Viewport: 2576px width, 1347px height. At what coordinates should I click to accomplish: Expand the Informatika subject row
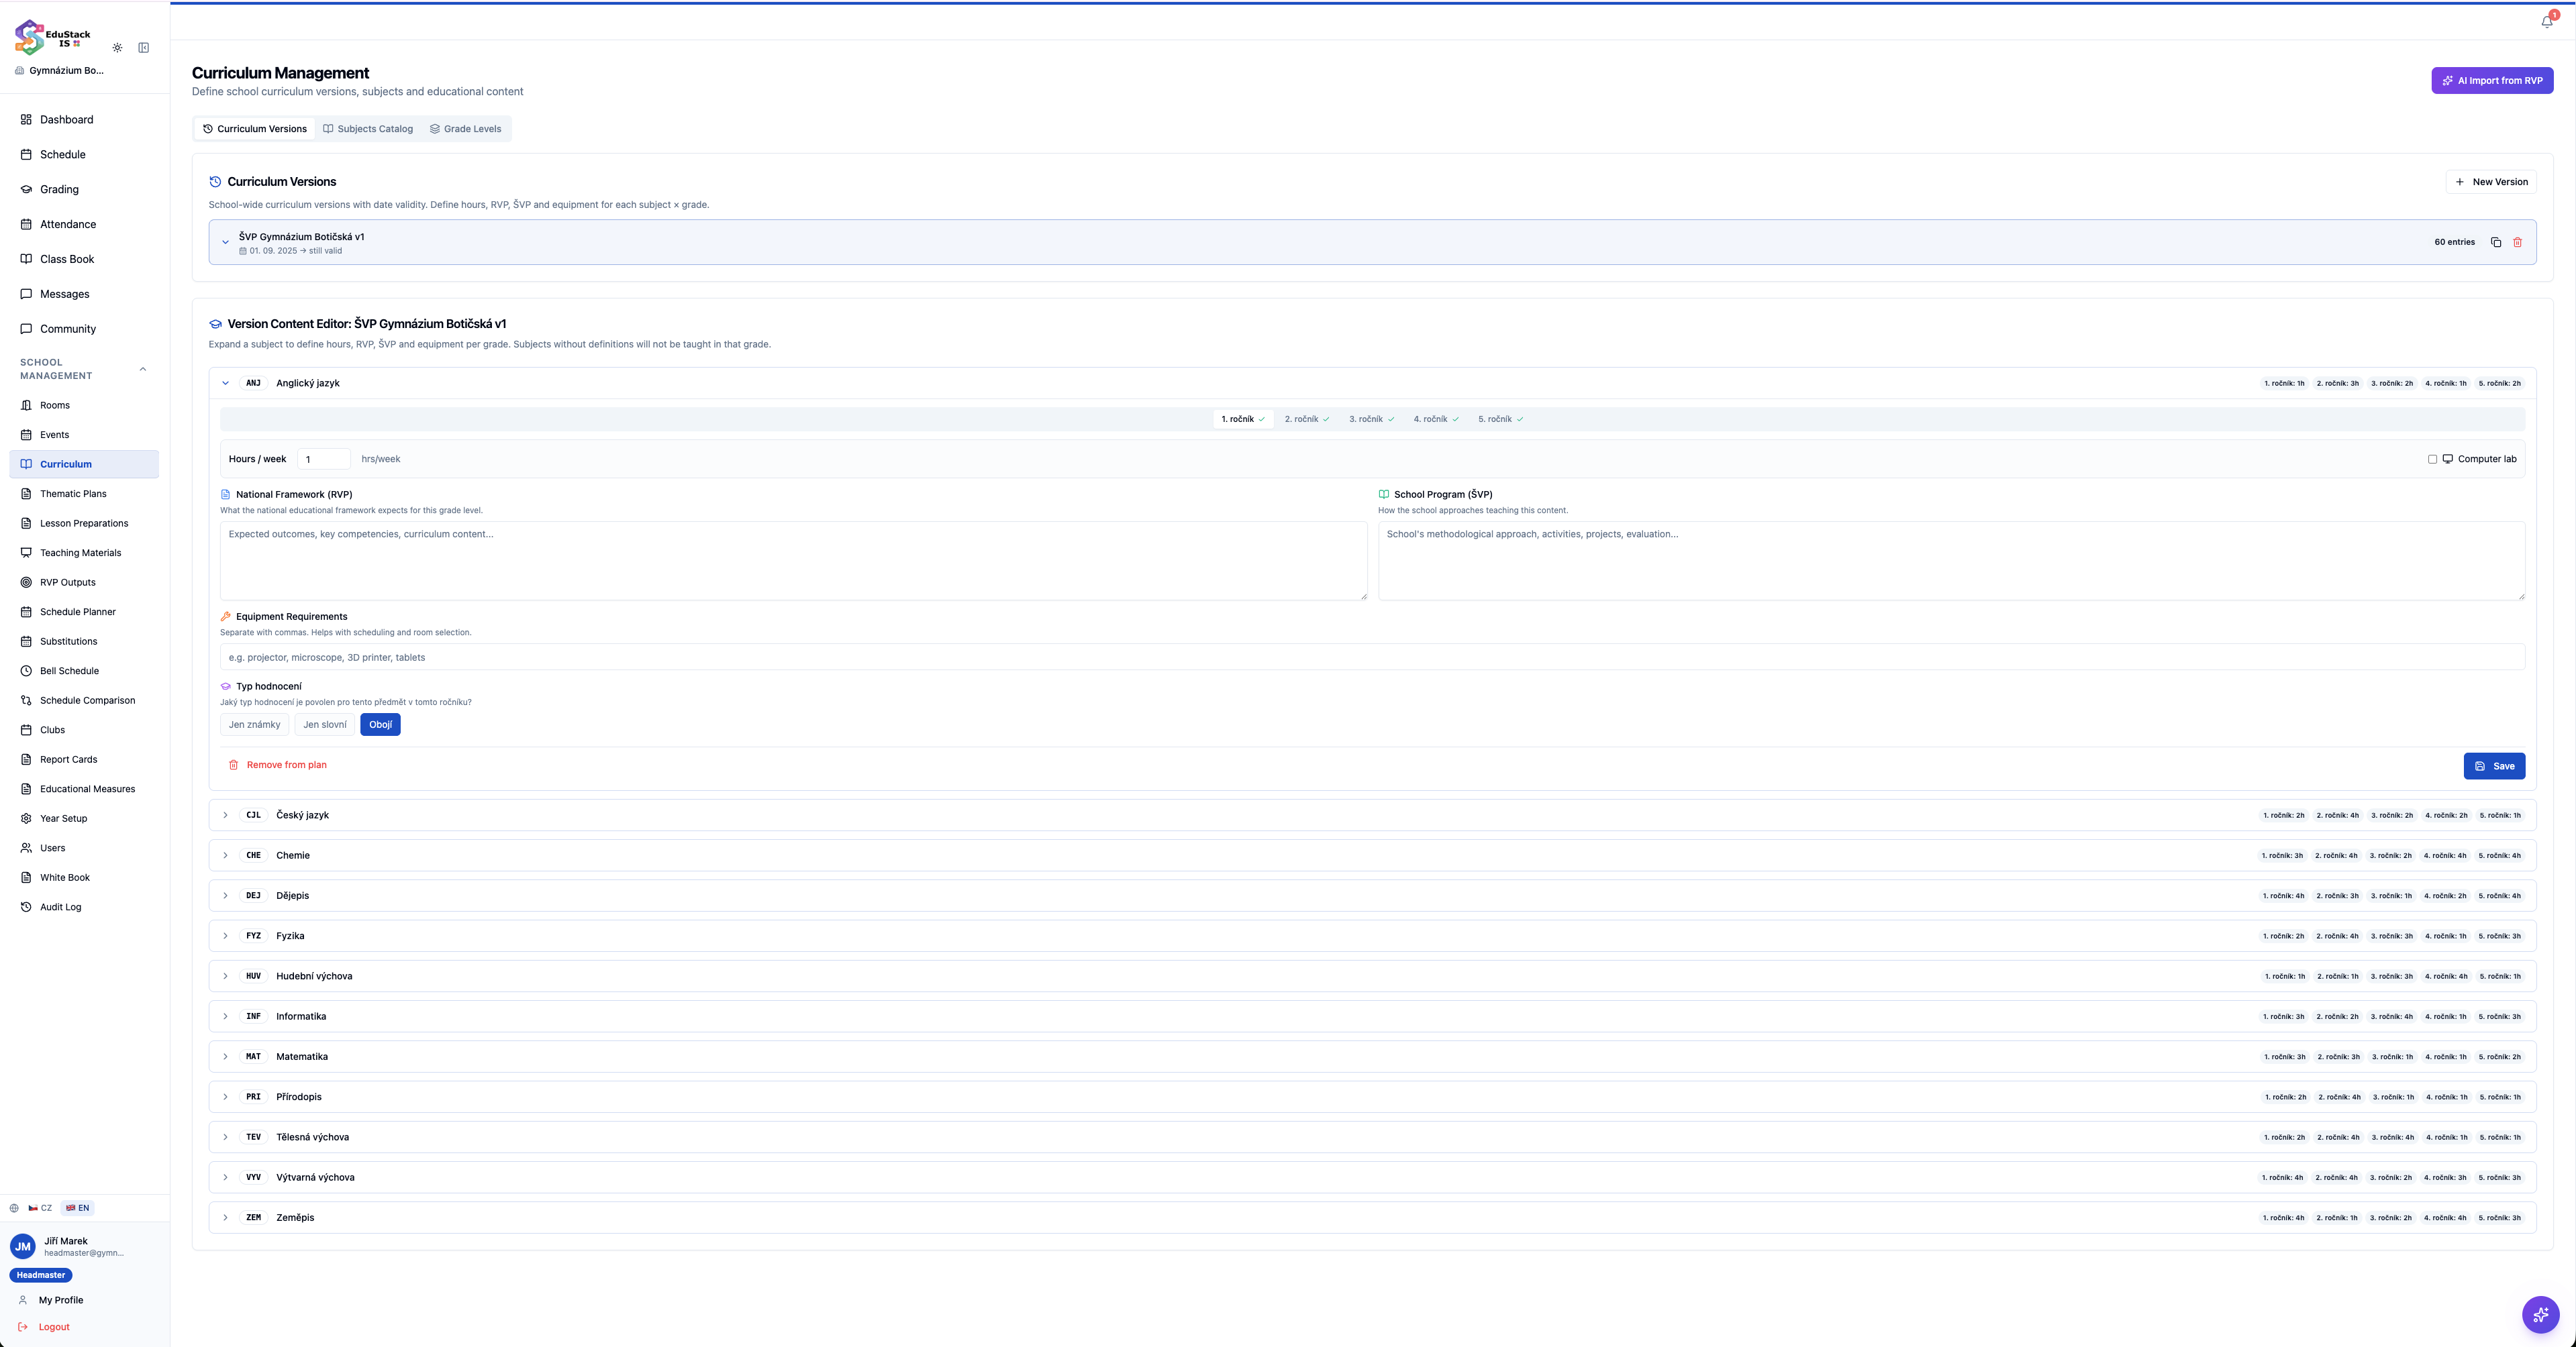(1372, 1016)
